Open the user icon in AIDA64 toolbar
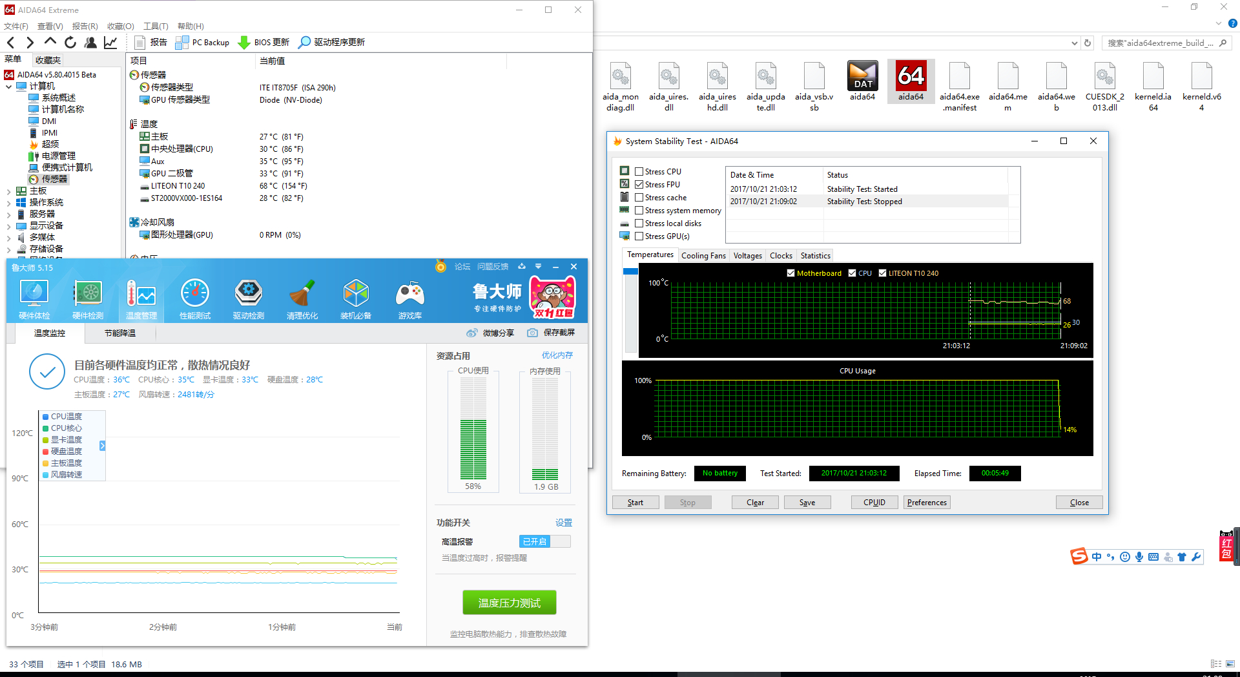The height and width of the screenshot is (677, 1240). point(90,43)
